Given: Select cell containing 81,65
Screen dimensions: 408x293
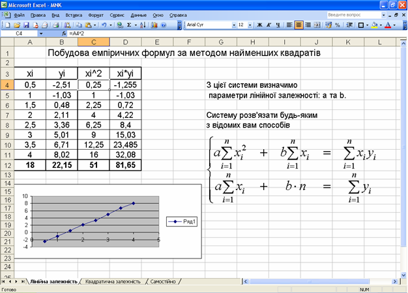Looking at the screenshot, I should pyautogui.click(x=125, y=165).
